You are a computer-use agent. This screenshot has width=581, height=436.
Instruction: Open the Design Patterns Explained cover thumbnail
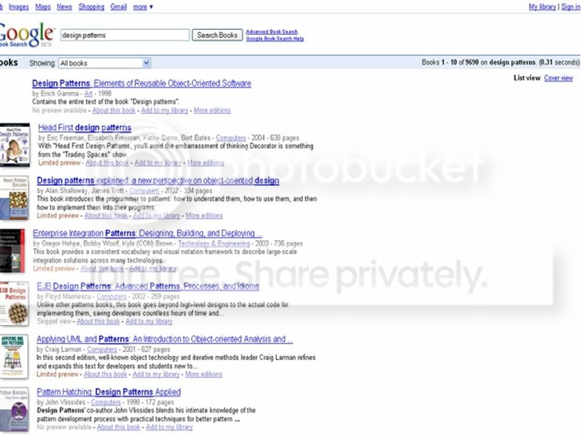pyautogui.click(x=14, y=198)
